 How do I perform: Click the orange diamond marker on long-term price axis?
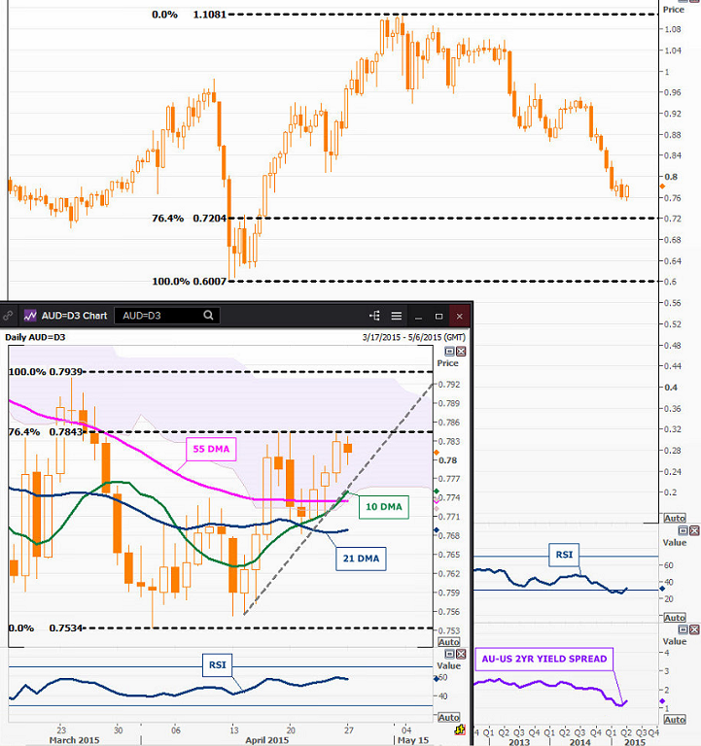pos(662,186)
